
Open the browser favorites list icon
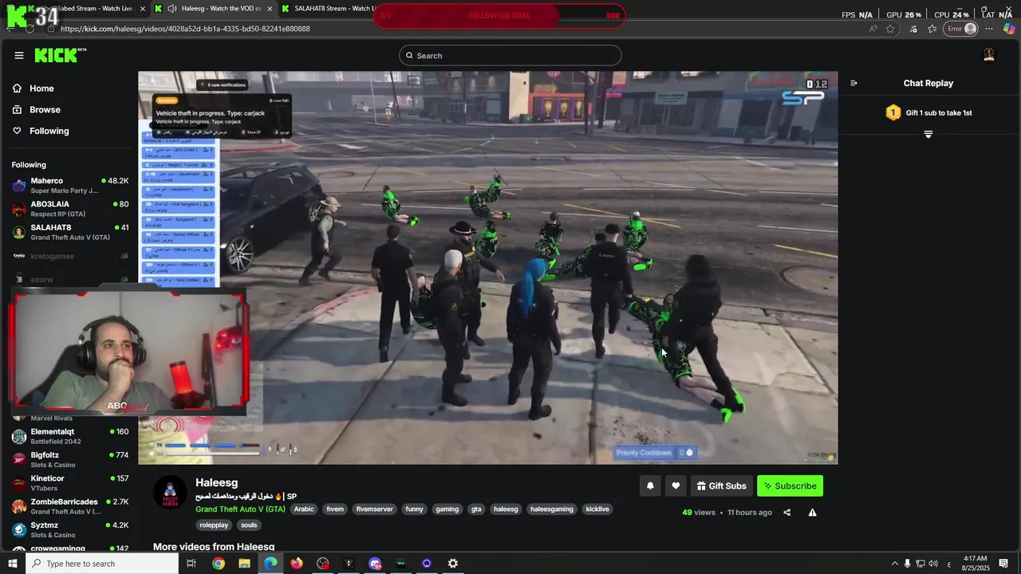tap(932, 29)
